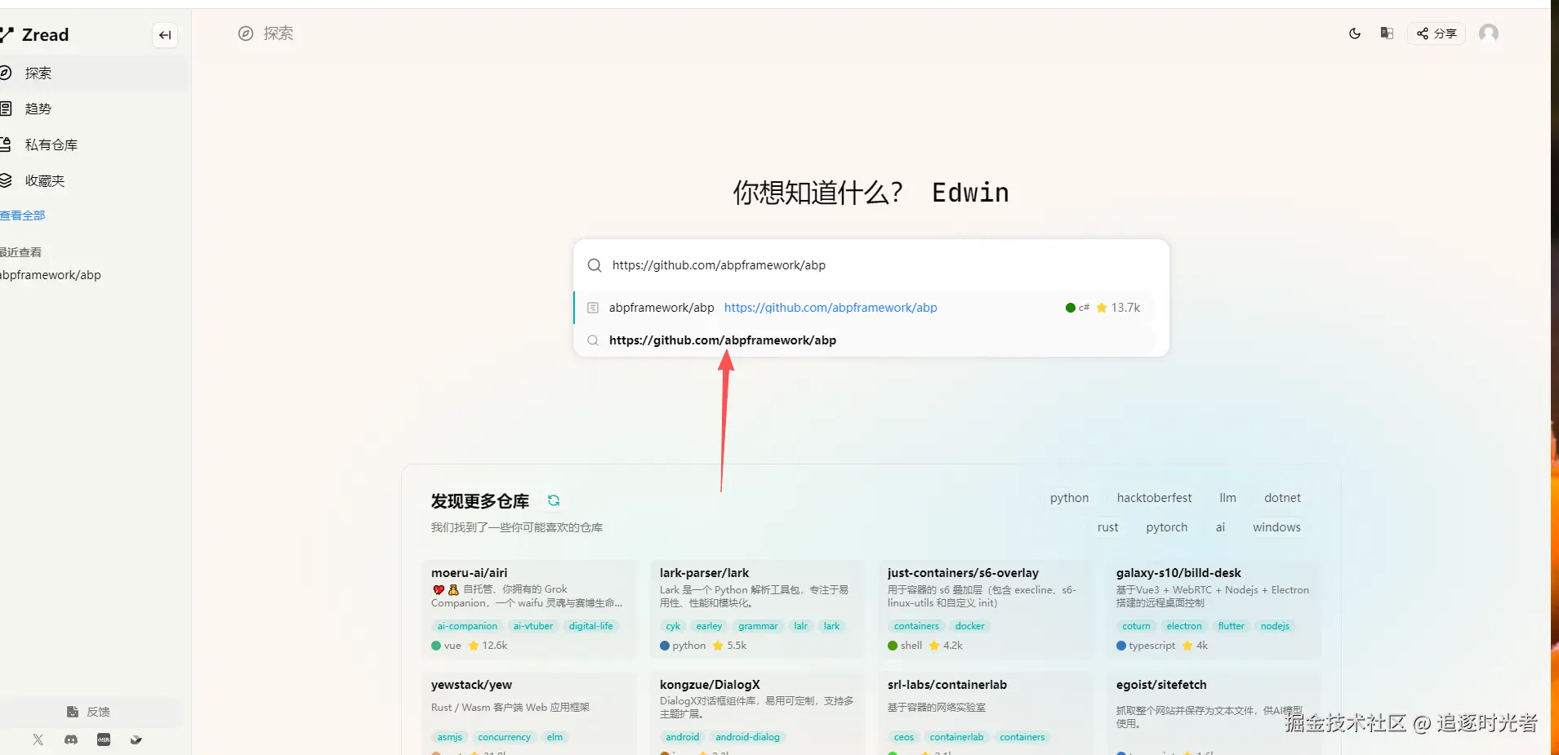The height and width of the screenshot is (755, 1559).
Task: Click the flutter tag
Action: 1232,626
